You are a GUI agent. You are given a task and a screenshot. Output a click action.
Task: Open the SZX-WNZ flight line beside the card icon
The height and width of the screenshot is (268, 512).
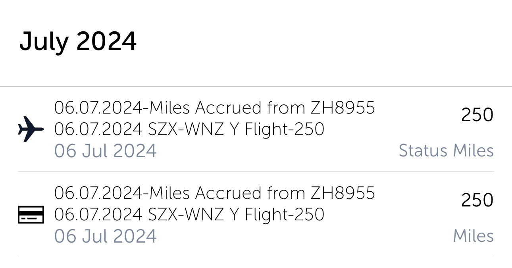189,214
